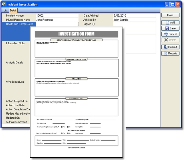The image size is (185, 161).
Task: Click the Date Advised label
Action: point(91,15)
